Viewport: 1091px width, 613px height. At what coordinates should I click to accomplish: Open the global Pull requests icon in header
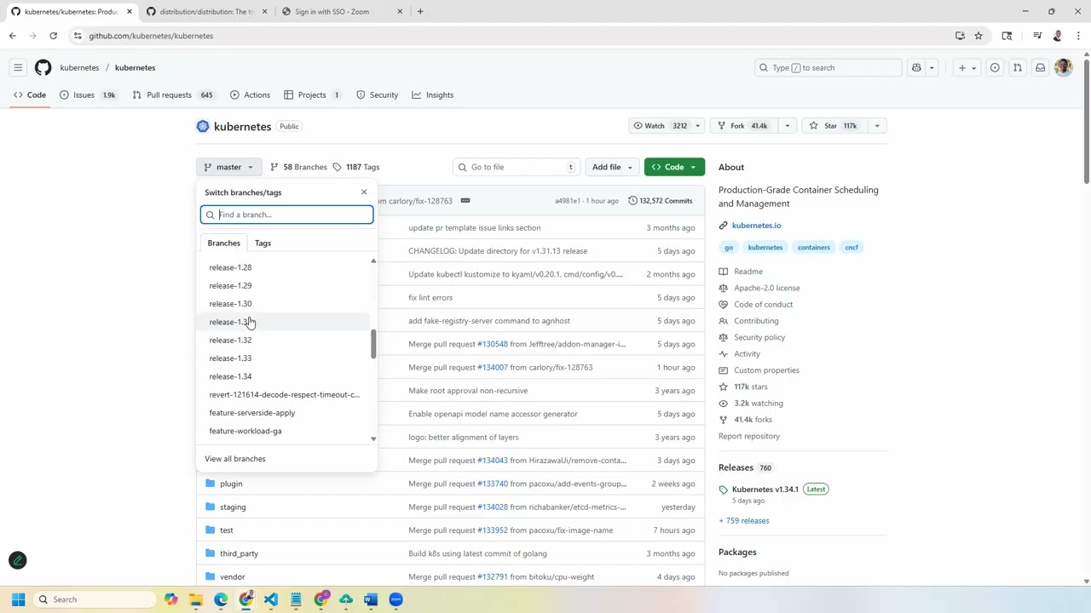click(1018, 67)
